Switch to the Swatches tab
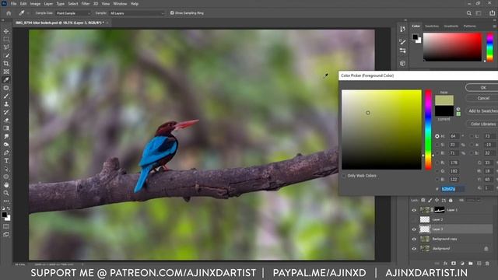 [432, 26]
